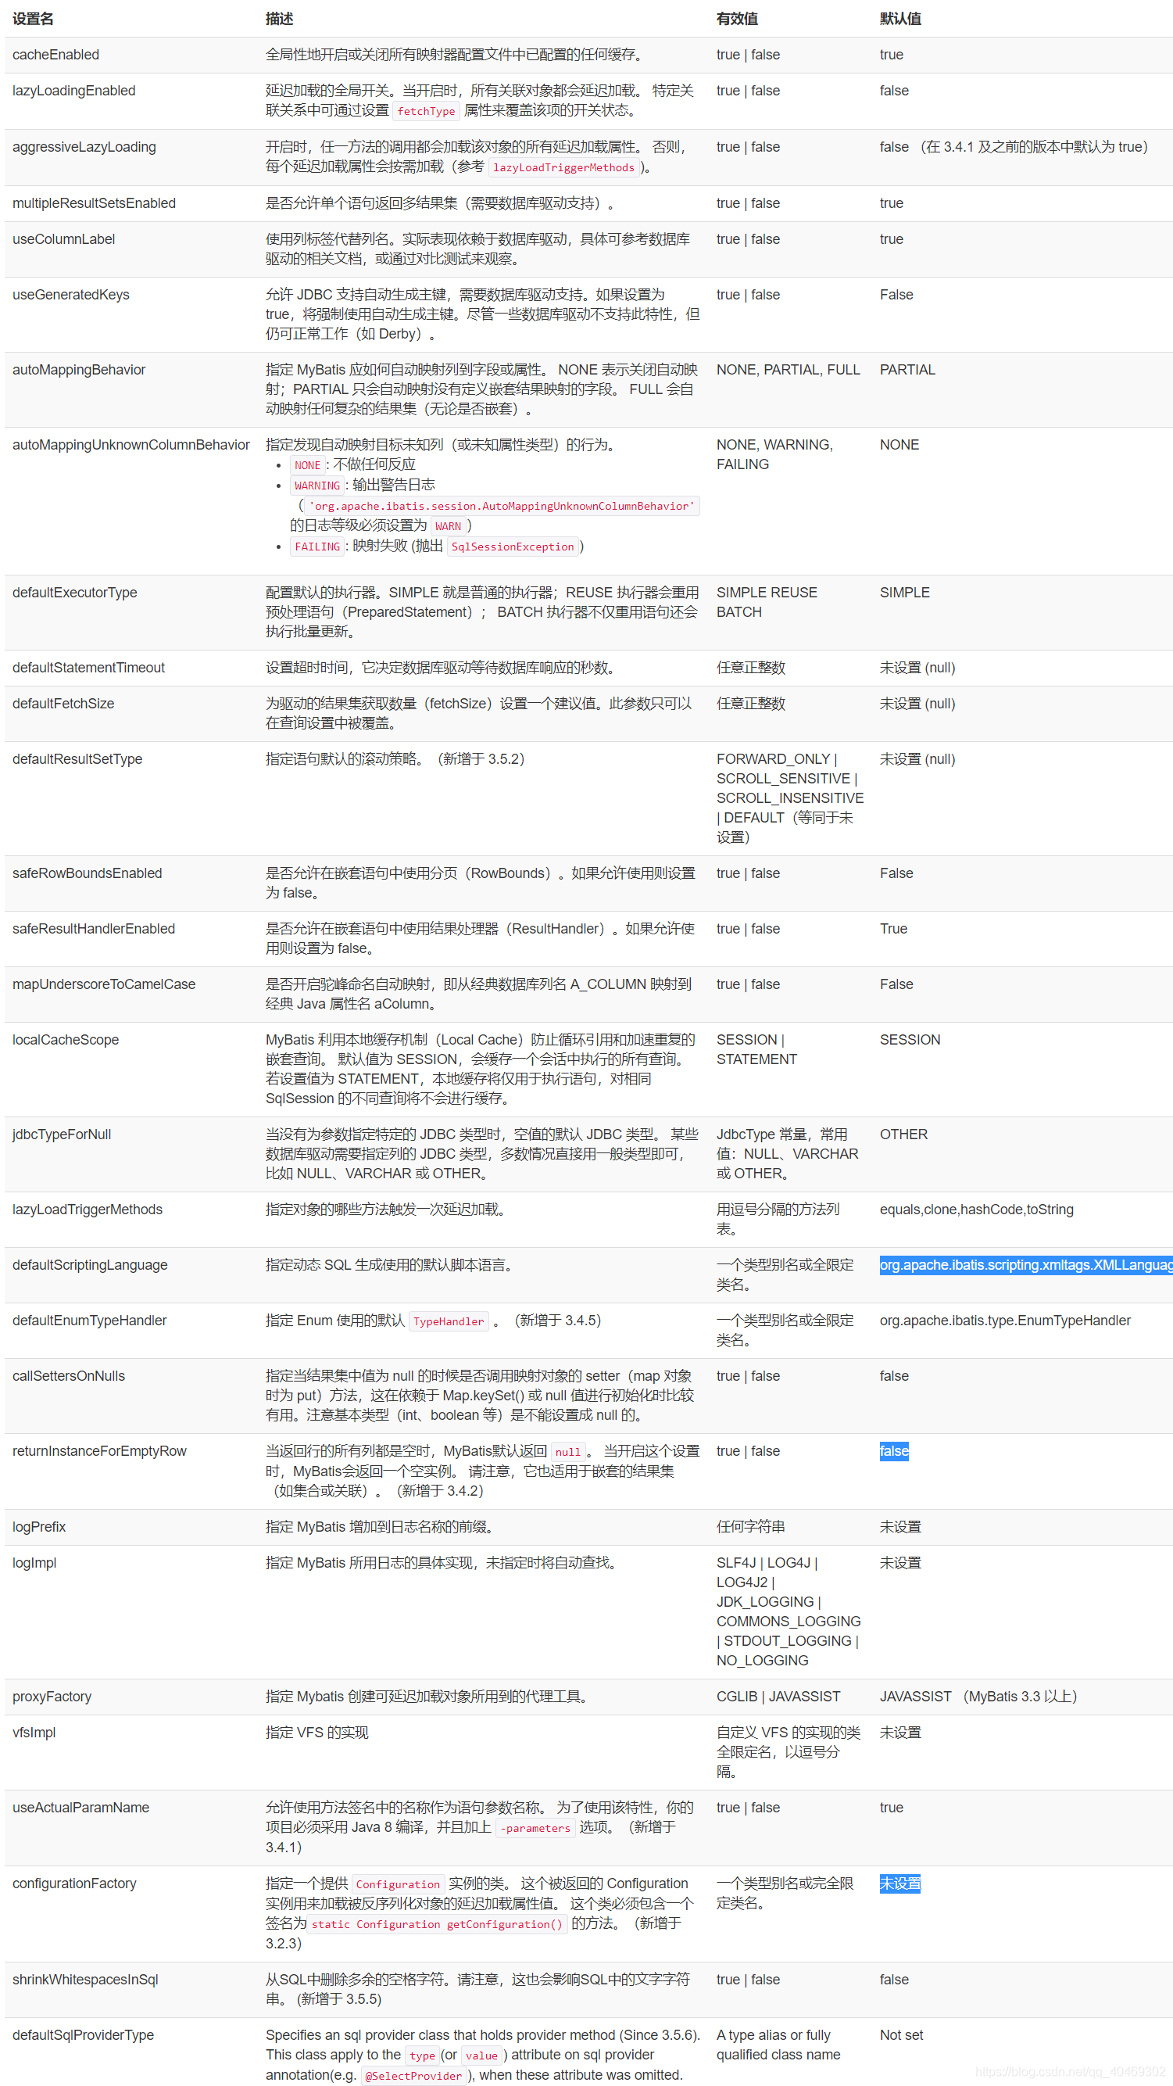Click the SqlSessionException code tag

[513, 547]
